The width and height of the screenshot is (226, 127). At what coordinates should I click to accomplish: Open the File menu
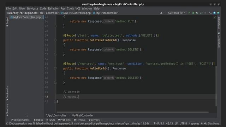[x=8, y=8]
